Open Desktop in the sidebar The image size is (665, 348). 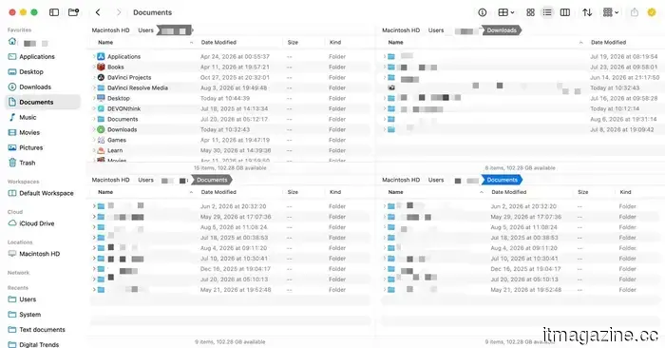[31, 71]
